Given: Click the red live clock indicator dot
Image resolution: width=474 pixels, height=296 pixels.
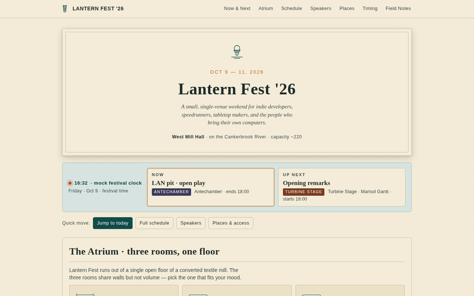Looking at the screenshot, I should 70,183.
